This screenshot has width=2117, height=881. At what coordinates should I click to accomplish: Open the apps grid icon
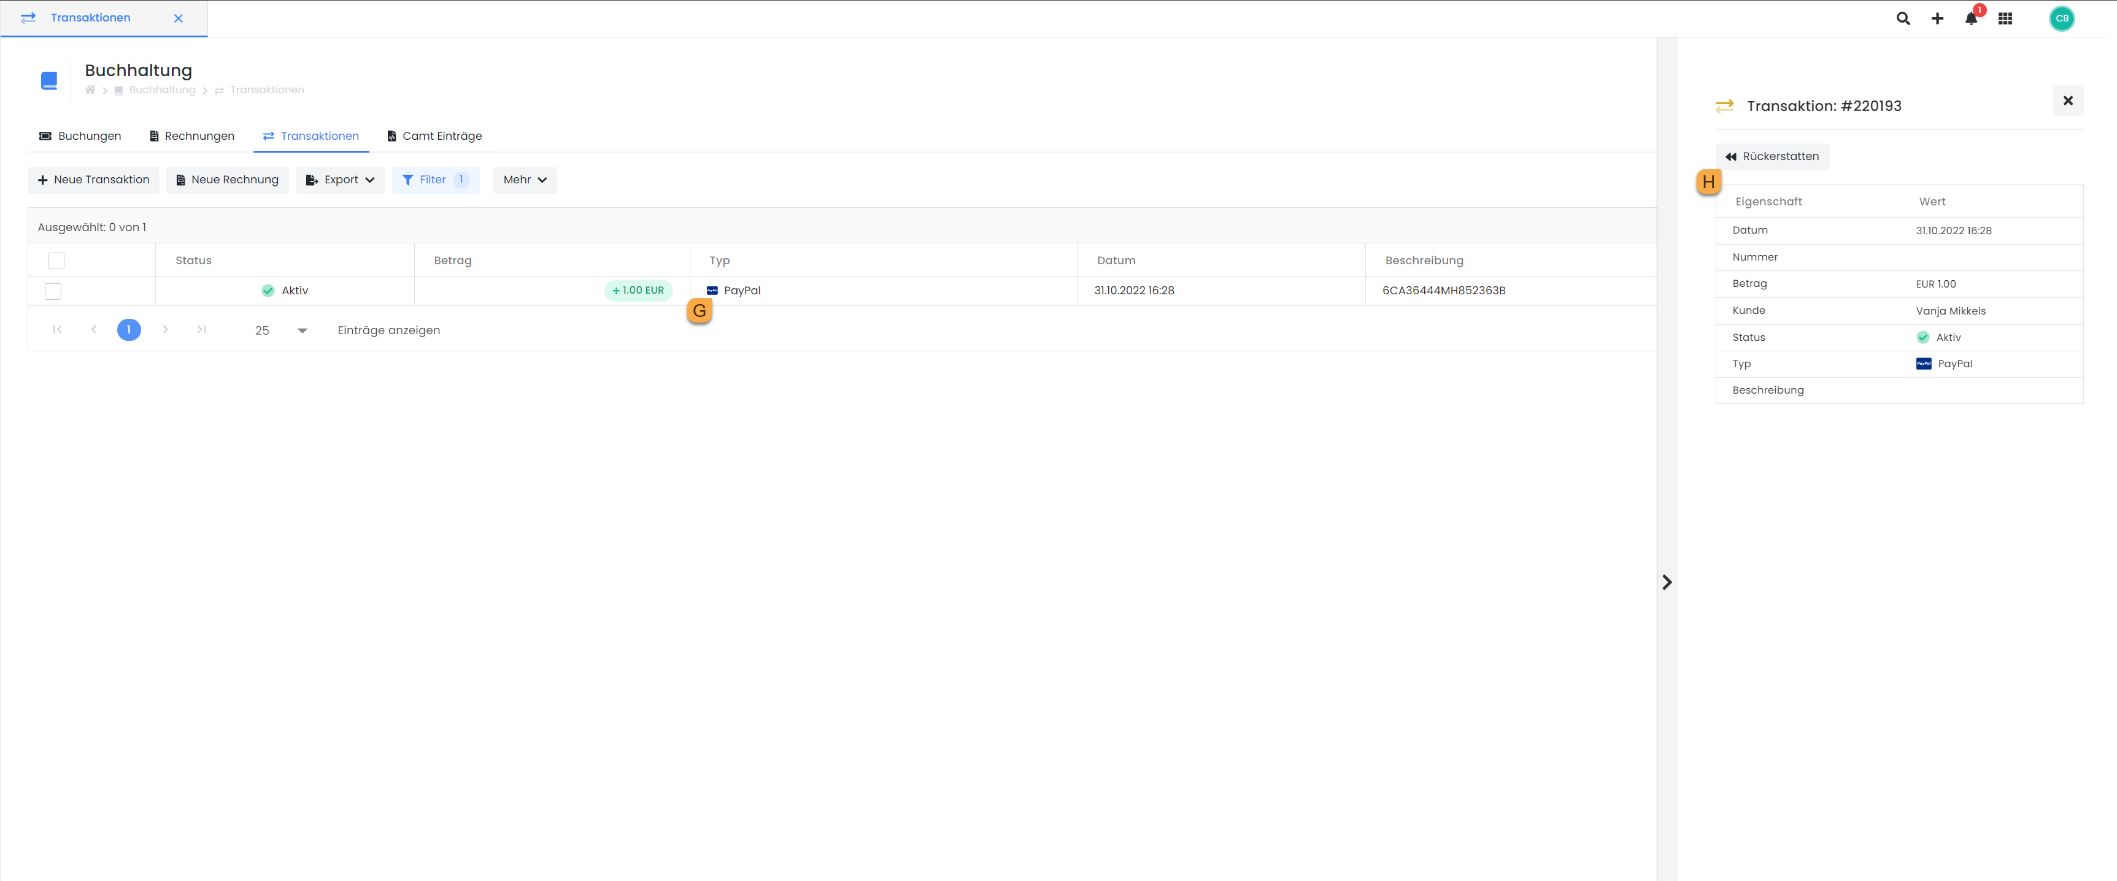point(2005,18)
